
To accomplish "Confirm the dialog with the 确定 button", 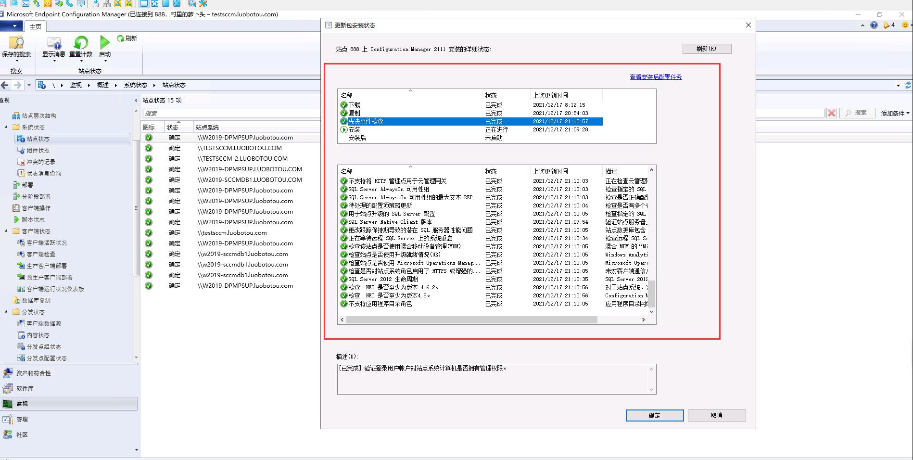I will (x=654, y=415).
